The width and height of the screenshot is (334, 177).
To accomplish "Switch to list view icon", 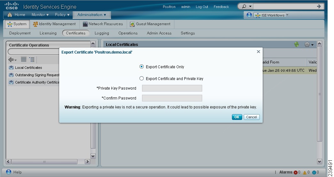I will pyautogui.click(x=24, y=60).
